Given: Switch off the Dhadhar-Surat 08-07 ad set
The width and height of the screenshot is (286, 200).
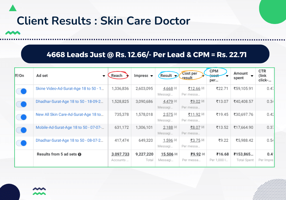Looking at the screenshot, I should tap(21, 143).
